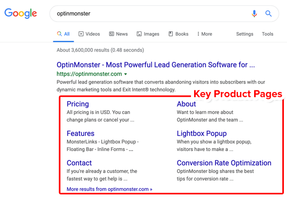Click the blue magnifier search button
This screenshot has height=197, width=287.
click(x=268, y=14)
